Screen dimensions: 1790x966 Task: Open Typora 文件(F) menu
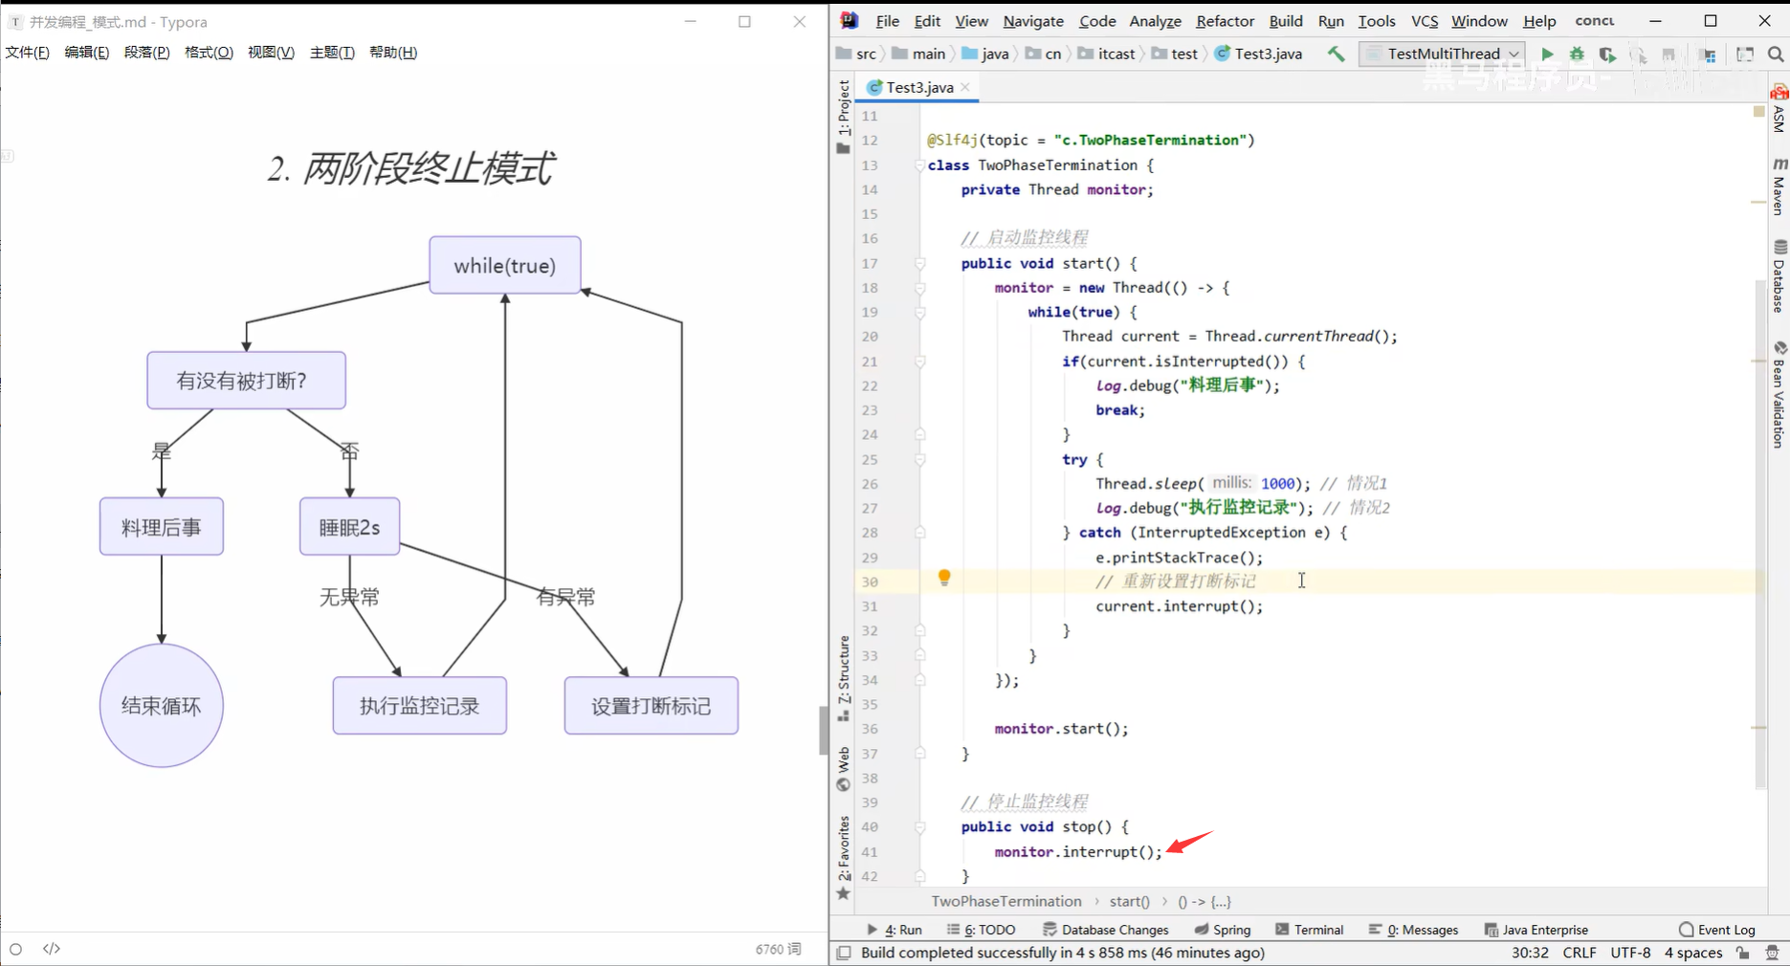point(28,53)
